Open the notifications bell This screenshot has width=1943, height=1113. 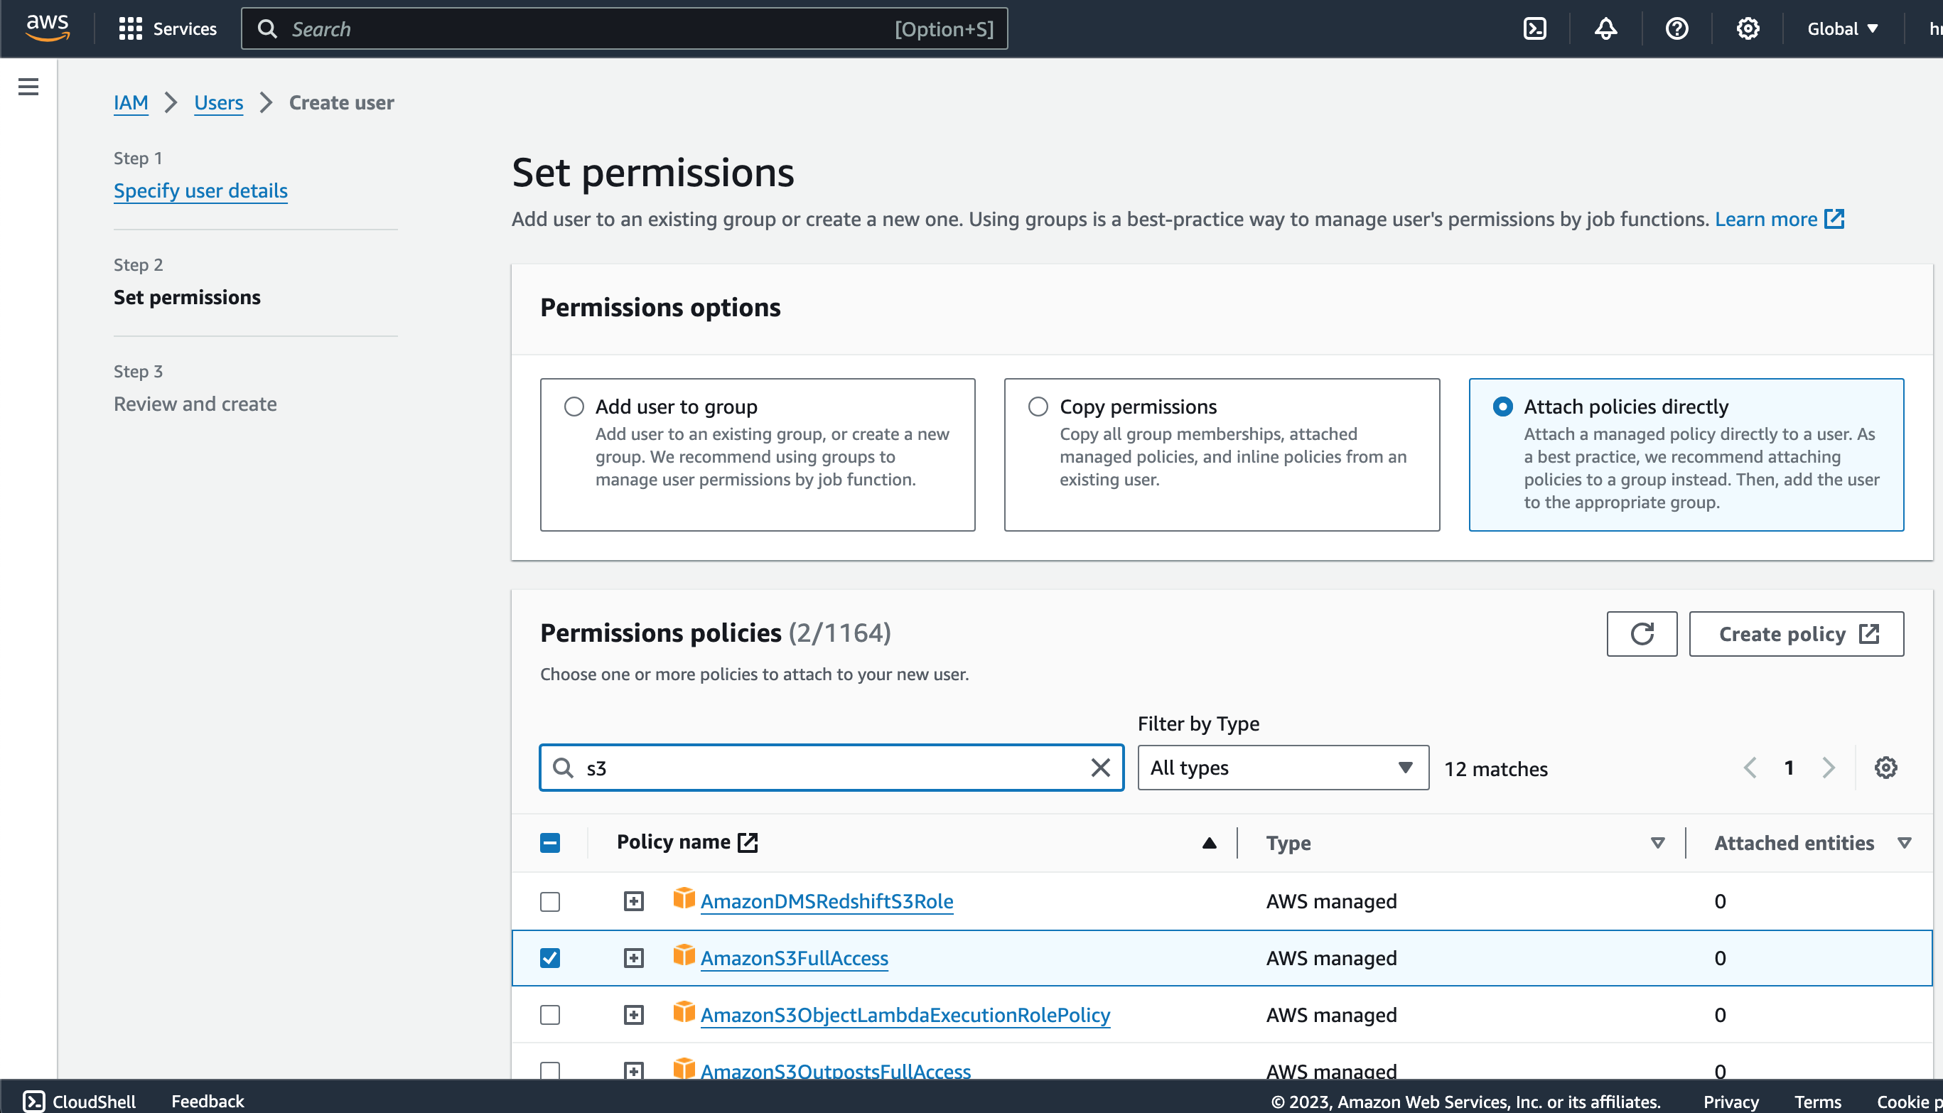(x=1605, y=29)
